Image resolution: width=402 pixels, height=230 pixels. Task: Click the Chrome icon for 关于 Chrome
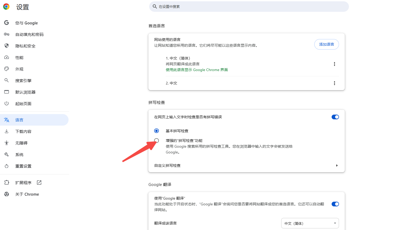(7, 194)
